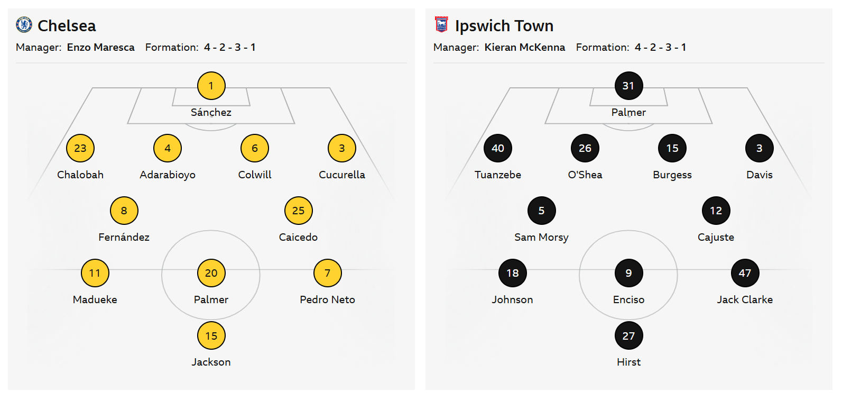Click the Ipswich Town club crest icon
The image size is (842, 400).
pos(441,24)
